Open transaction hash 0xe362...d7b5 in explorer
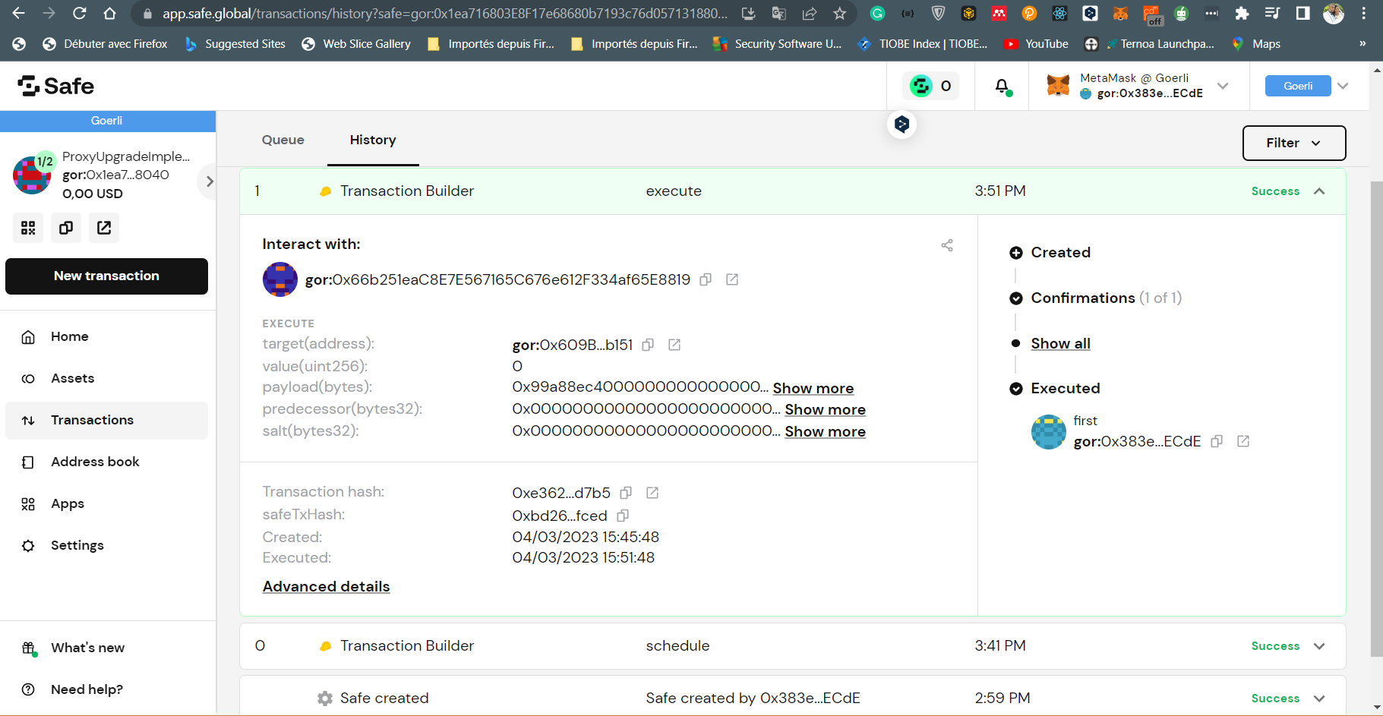The width and height of the screenshot is (1383, 716). 652,493
